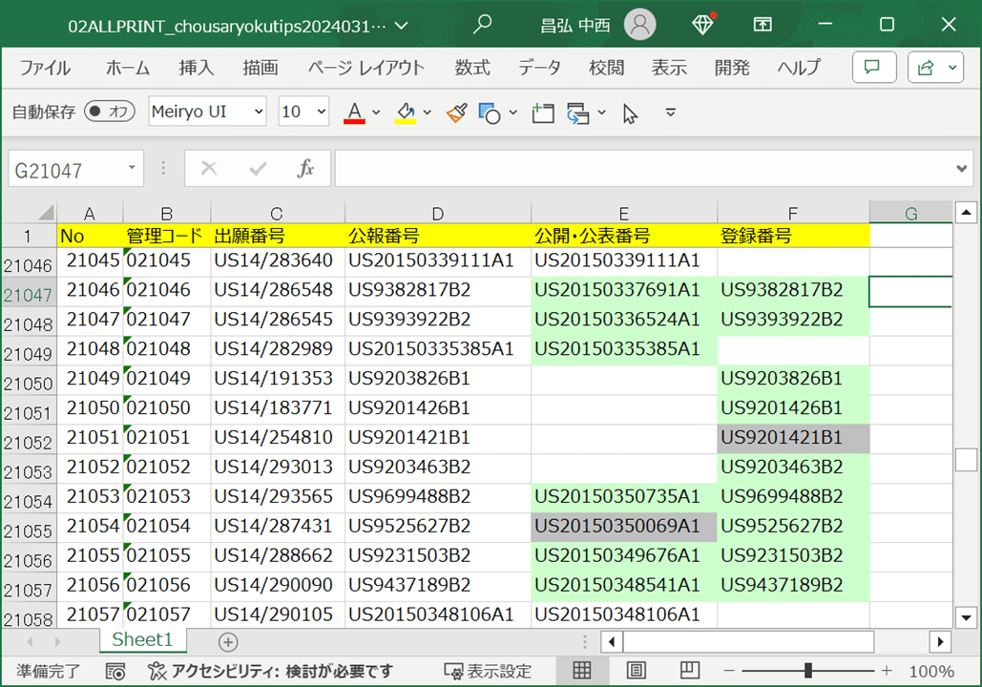The width and height of the screenshot is (982, 687).
Task: Apply the red font color A
Action: tap(354, 113)
